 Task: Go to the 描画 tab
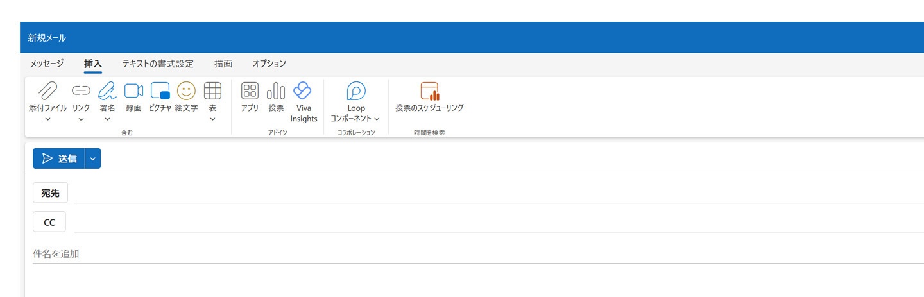(223, 64)
